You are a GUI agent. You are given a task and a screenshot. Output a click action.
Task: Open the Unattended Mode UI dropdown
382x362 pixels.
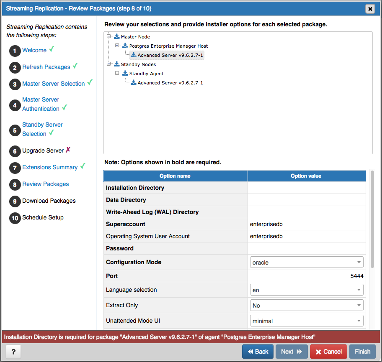click(x=307, y=321)
